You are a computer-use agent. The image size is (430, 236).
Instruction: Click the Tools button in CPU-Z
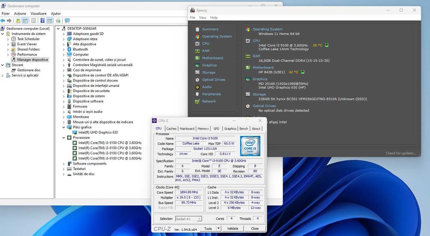click(208, 228)
